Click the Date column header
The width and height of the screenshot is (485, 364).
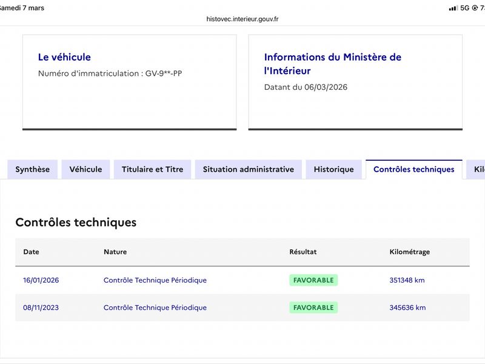[31, 252]
